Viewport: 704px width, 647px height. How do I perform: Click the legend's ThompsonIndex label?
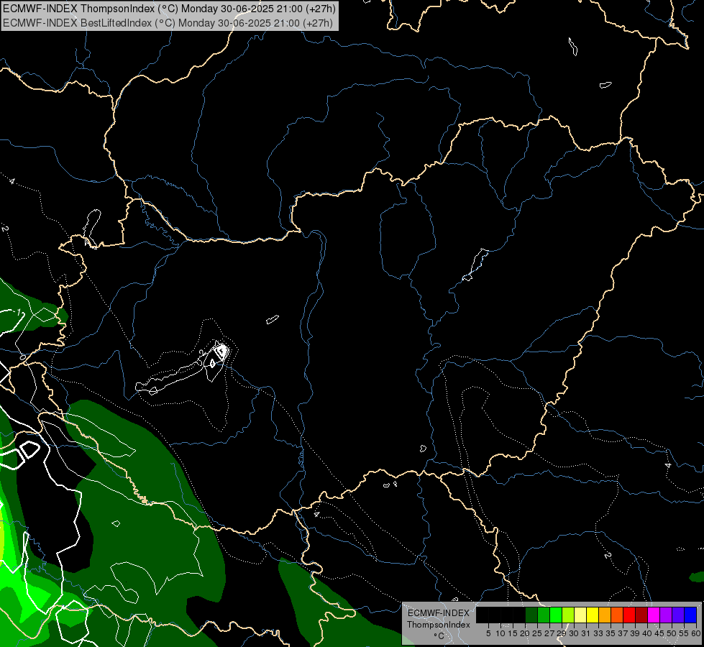point(439,625)
